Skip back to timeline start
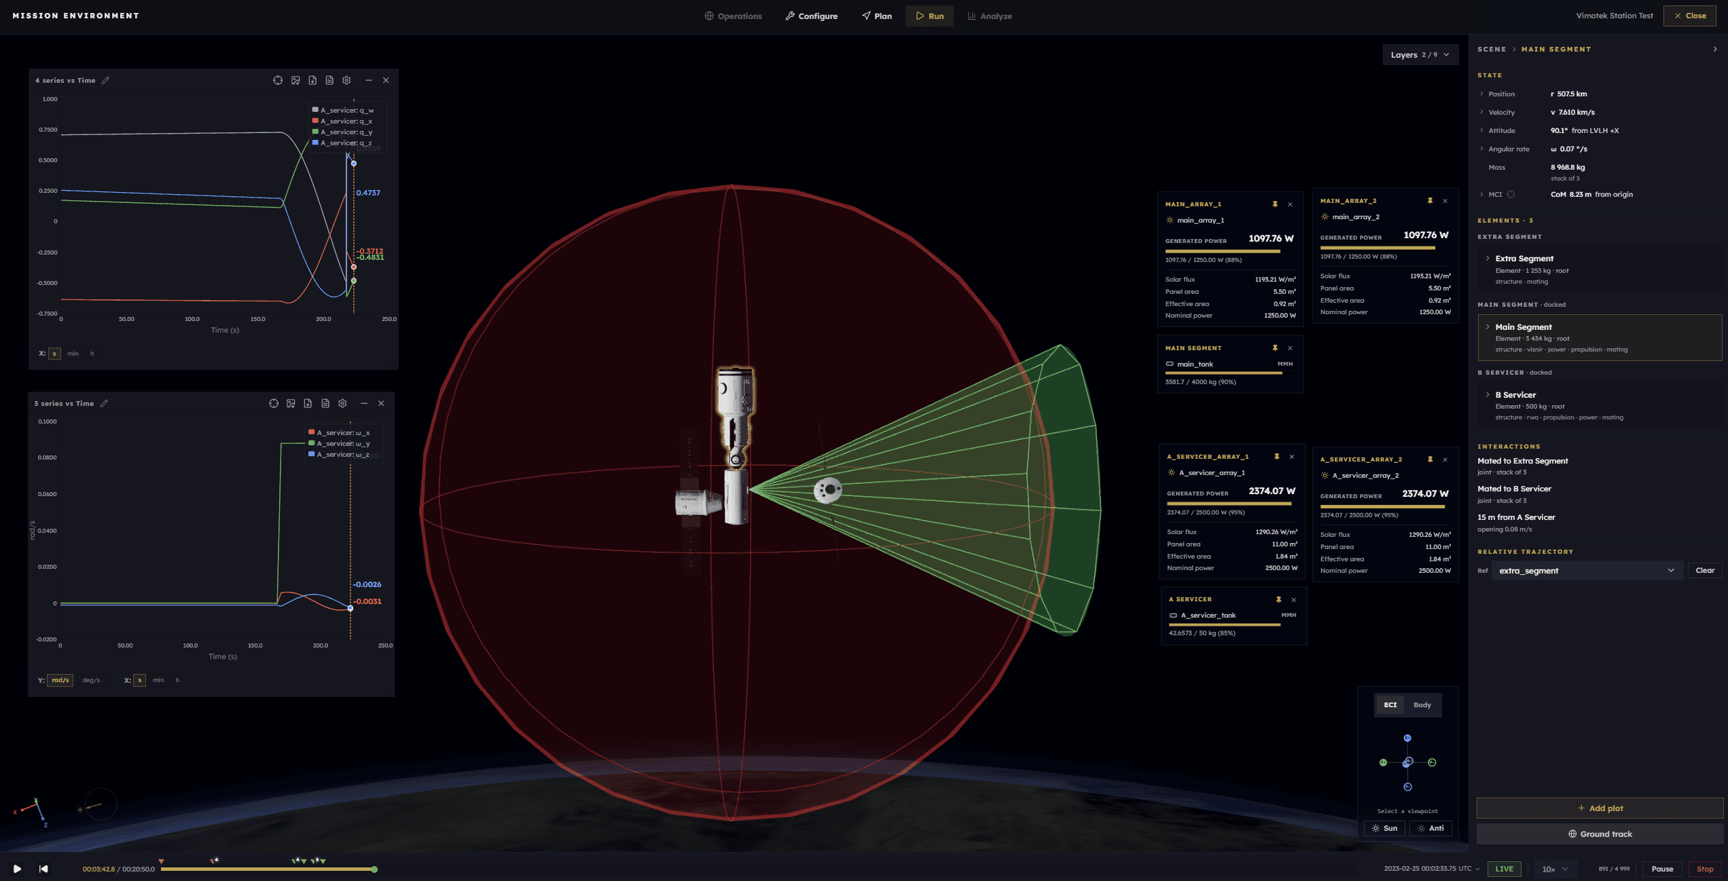The image size is (1728, 881). coord(43,869)
